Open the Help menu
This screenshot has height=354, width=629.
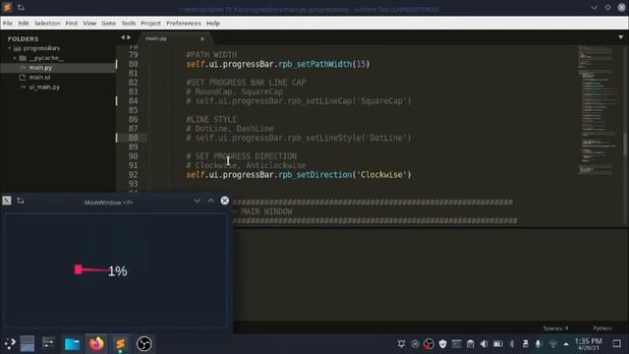[213, 24]
